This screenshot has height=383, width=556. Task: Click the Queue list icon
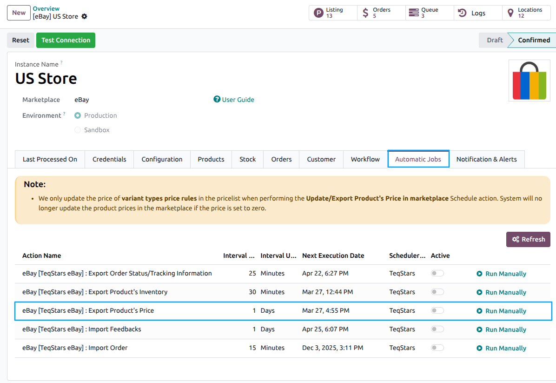(x=413, y=13)
